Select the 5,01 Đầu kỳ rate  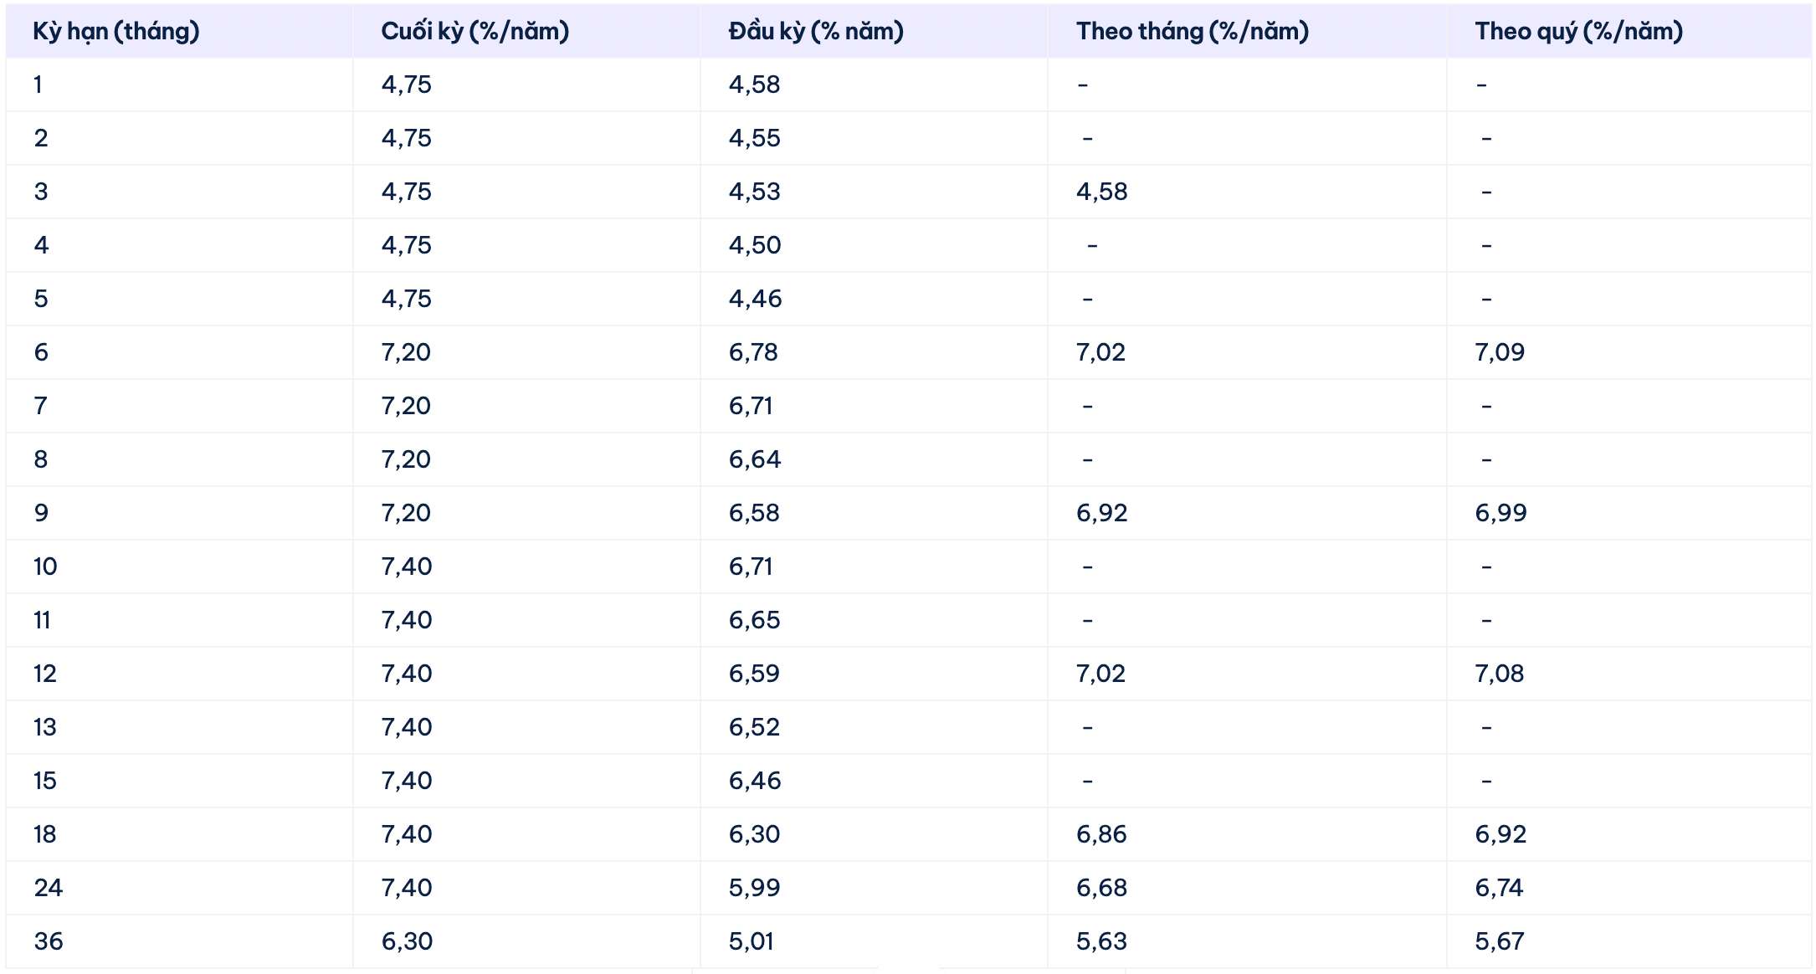(751, 941)
